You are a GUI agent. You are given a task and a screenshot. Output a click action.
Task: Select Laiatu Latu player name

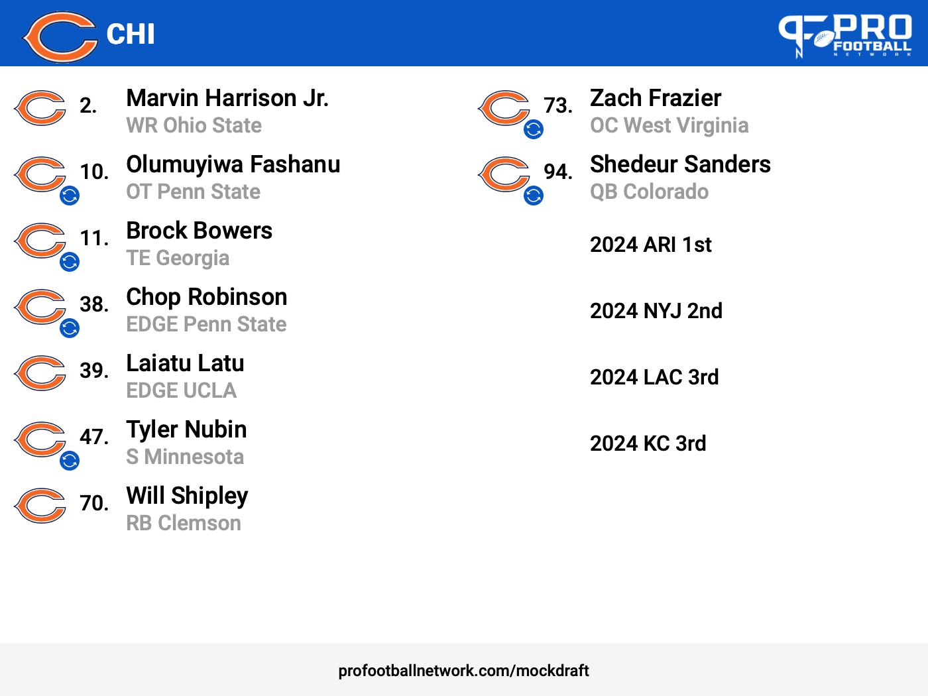point(185,363)
